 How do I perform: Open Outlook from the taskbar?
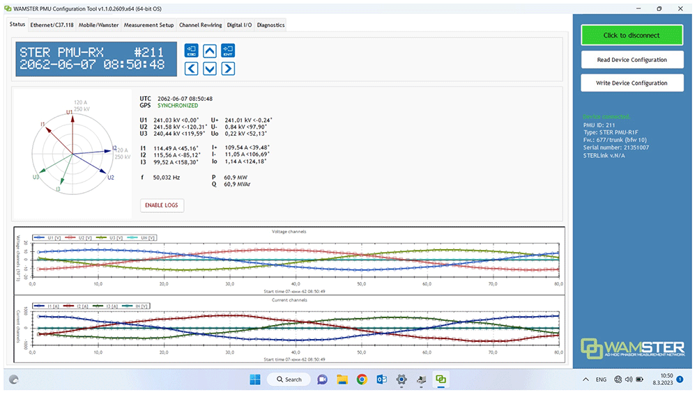click(x=381, y=379)
